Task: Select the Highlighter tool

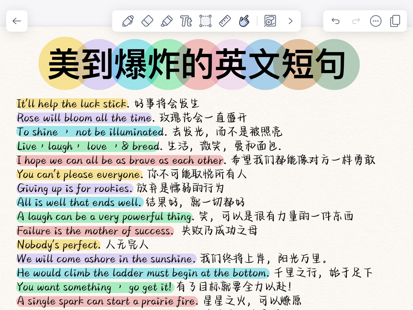Action: [x=167, y=21]
